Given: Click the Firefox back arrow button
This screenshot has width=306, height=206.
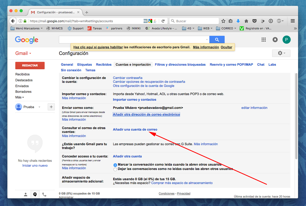Looking at the screenshot, I should pos(13,21).
